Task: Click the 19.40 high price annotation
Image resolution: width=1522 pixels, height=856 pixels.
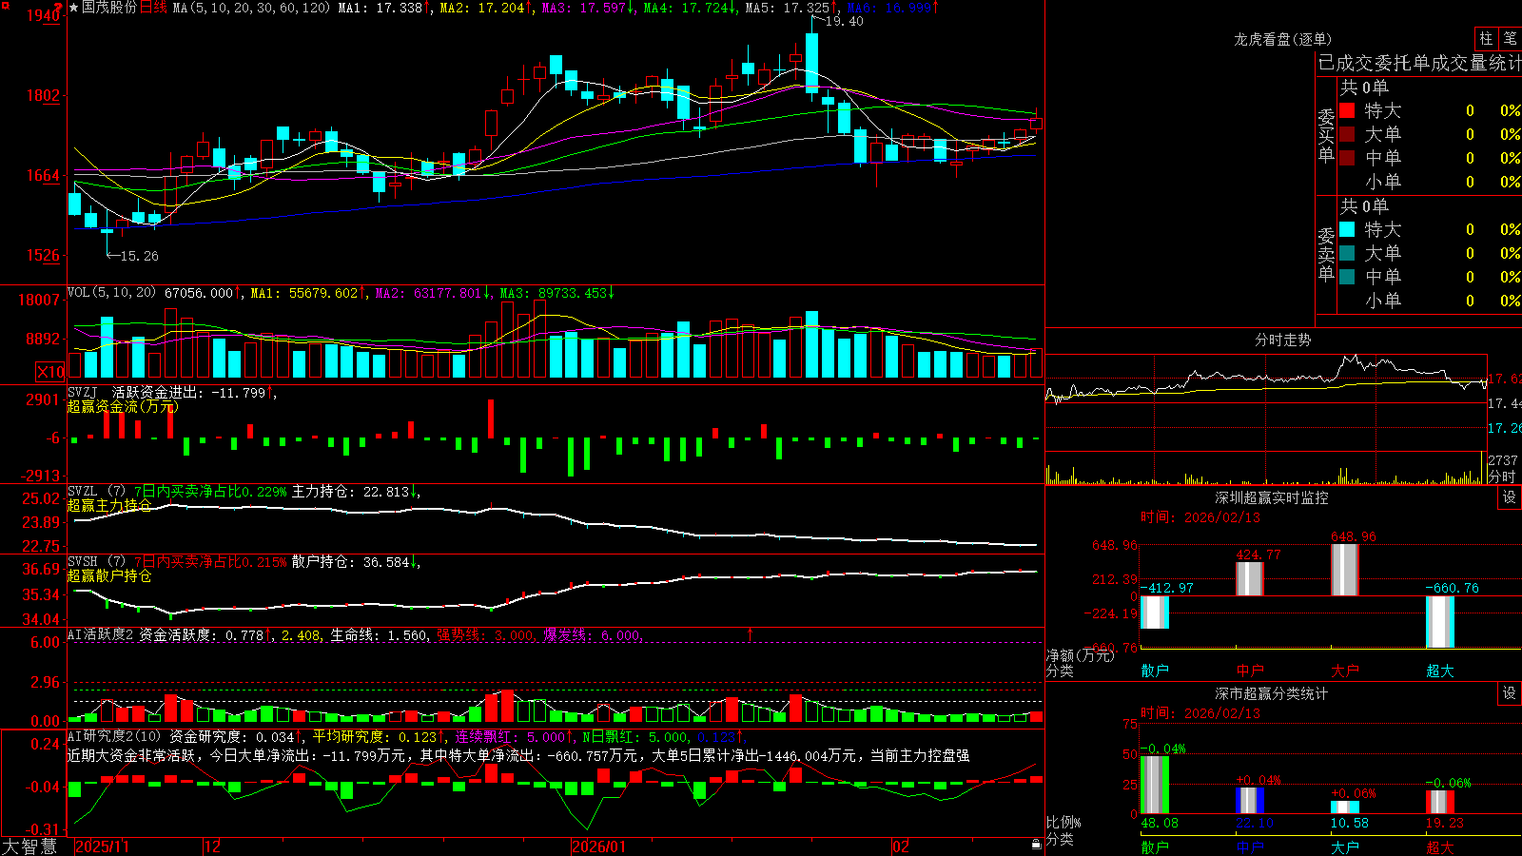Action: click(x=844, y=21)
